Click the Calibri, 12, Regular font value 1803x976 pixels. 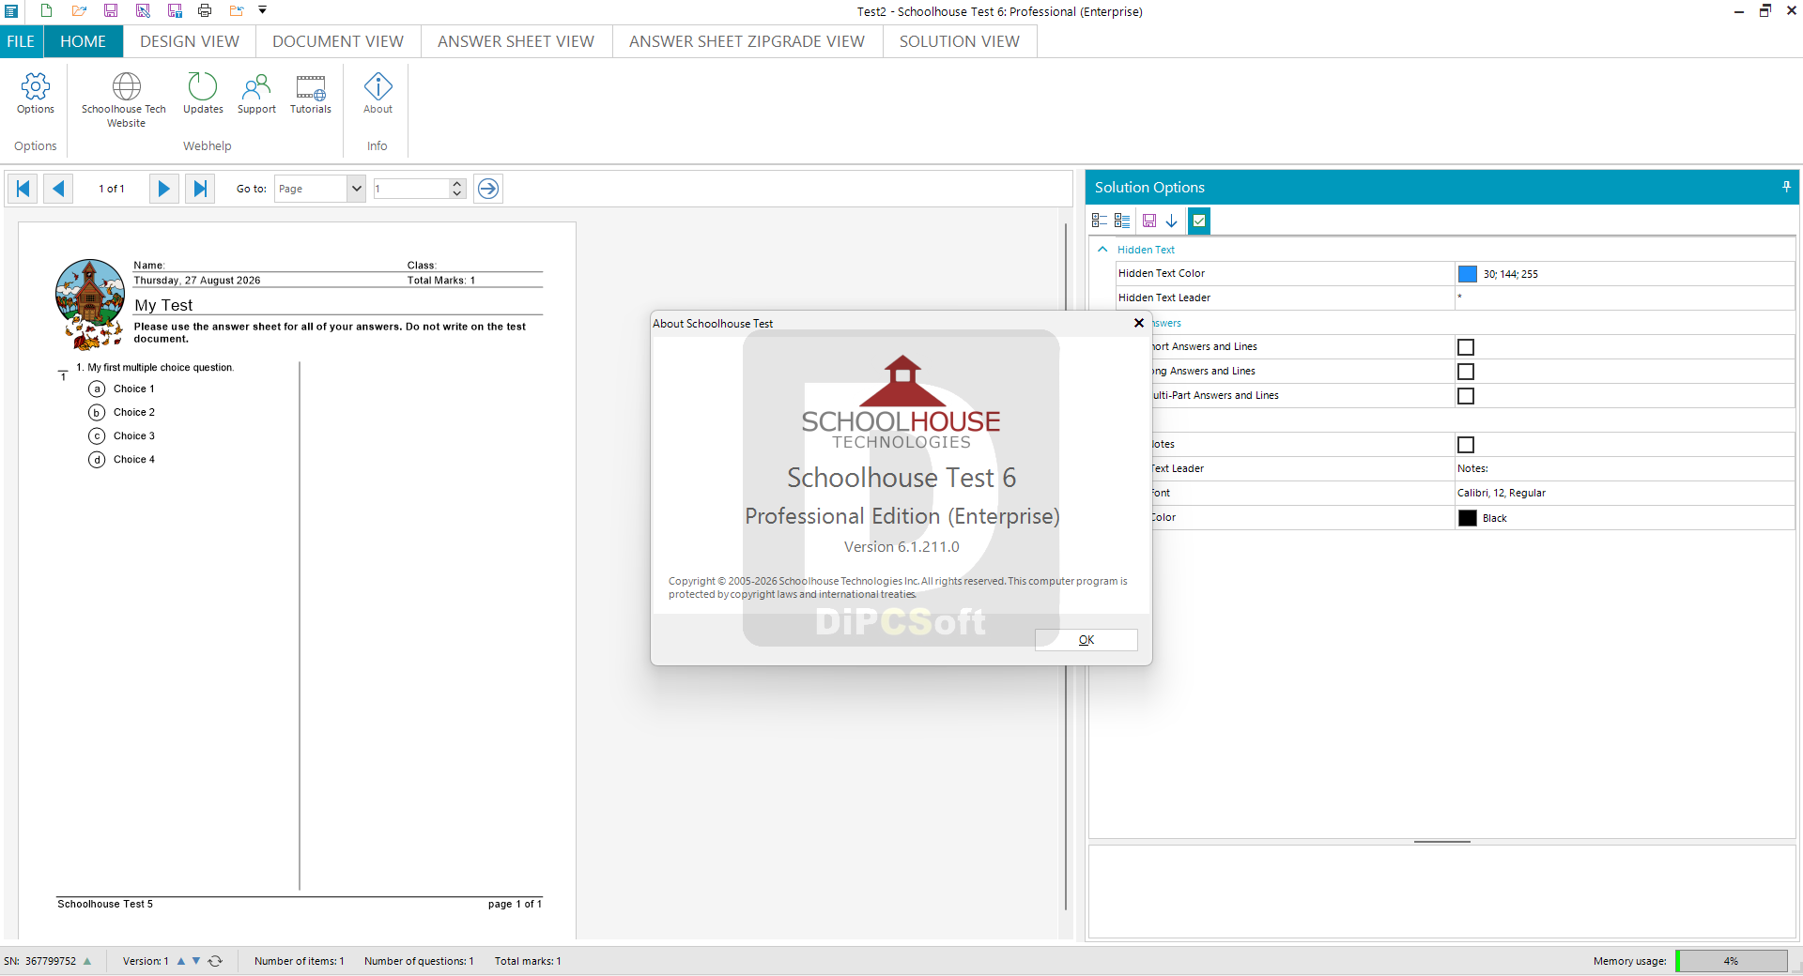(x=1502, y=493)
